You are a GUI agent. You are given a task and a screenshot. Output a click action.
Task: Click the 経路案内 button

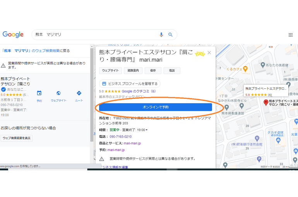coord(133,71)
